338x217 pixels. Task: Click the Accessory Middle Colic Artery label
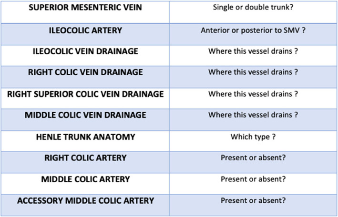(x=85, y=201)
